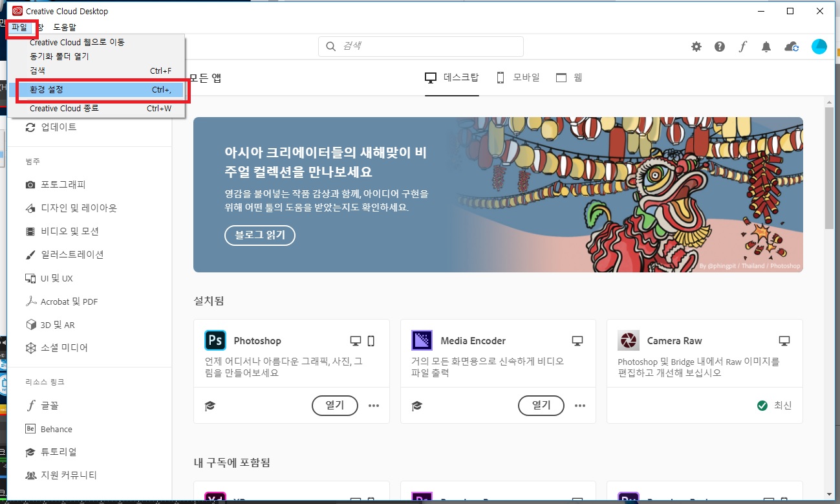This screenshot has height=504, width=840.
Task: Click the Photoshop tutorials graduation cap icon
Action: [x=210, y=406]
